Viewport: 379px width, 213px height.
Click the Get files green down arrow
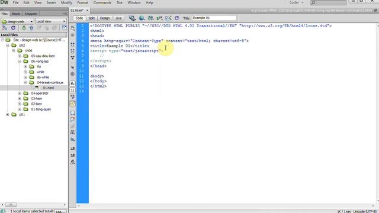(x=24, y=28)
